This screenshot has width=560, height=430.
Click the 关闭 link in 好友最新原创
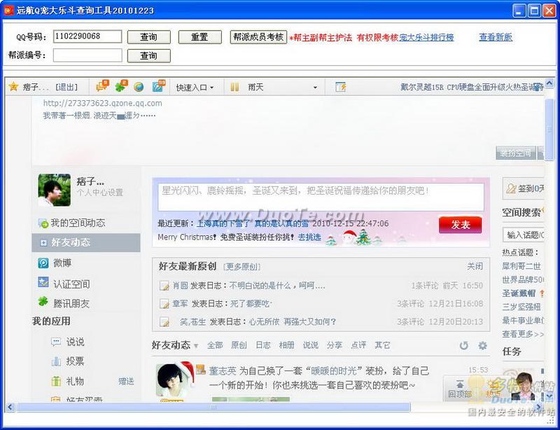[x=475, y=266]
